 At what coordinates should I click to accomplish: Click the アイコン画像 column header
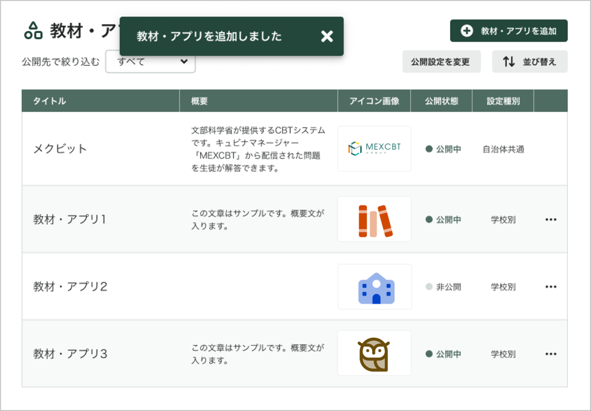tap(374, 100)
